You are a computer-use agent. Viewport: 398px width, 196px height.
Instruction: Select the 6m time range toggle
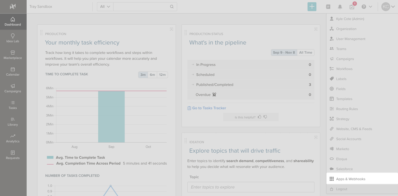point(152,74)
